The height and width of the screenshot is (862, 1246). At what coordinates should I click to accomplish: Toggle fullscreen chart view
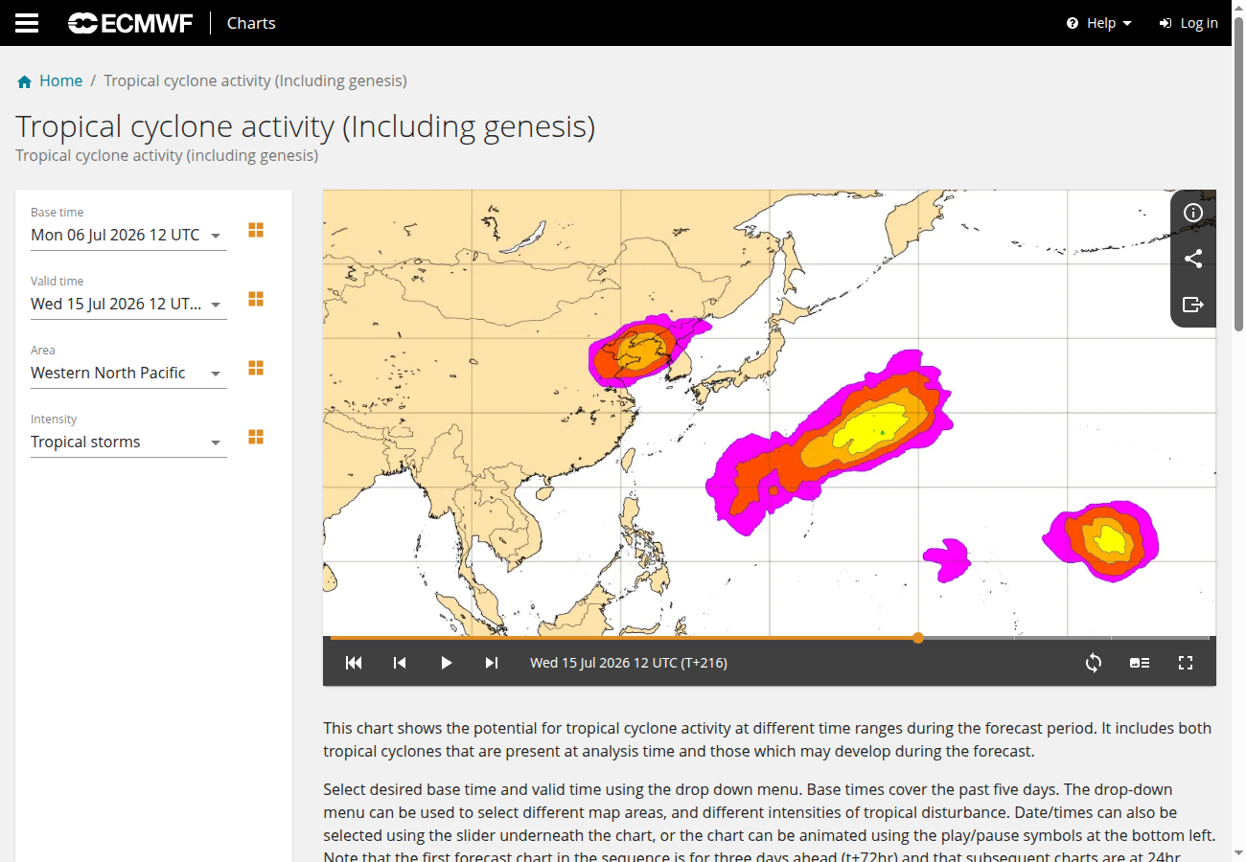click(1186, 663)
